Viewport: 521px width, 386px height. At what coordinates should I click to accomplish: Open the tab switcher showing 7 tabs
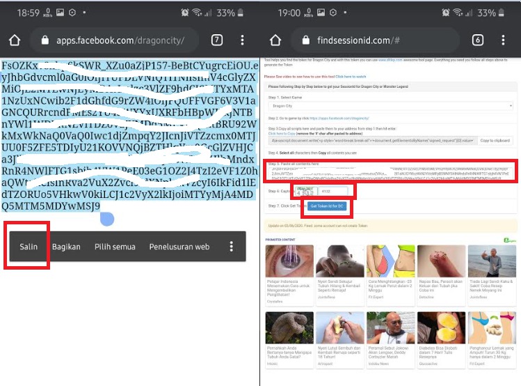(x=216, y=40)
